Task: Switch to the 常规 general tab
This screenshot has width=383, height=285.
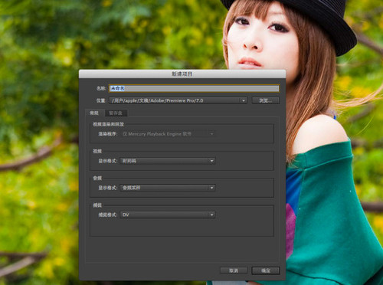Action: 94,113
